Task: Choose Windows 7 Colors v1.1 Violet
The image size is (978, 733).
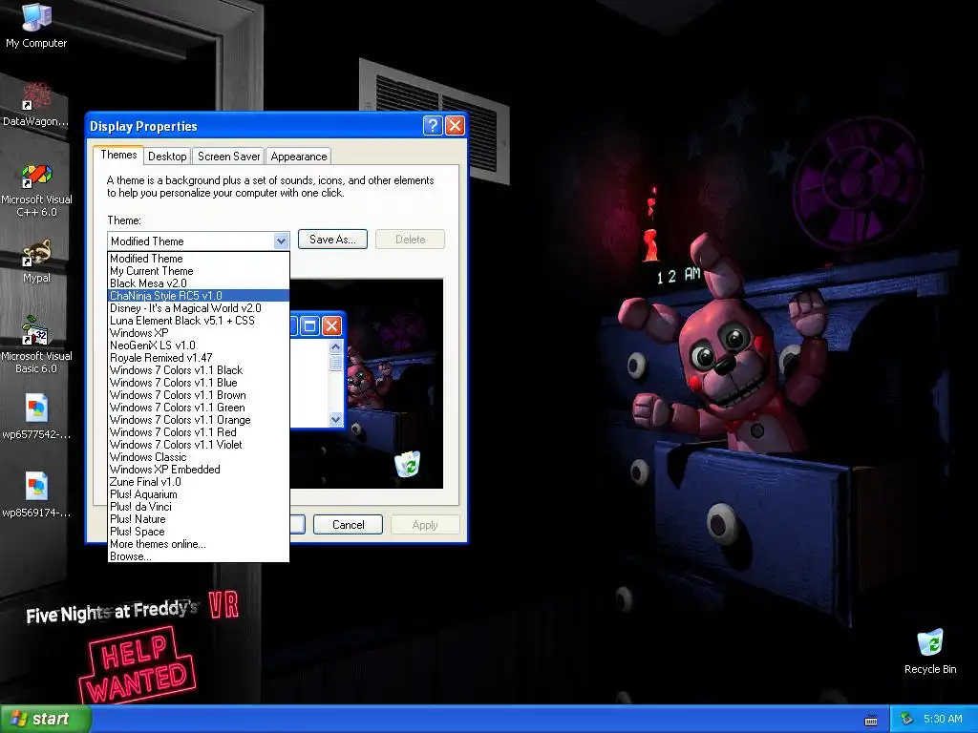Action: pos(199,445)
